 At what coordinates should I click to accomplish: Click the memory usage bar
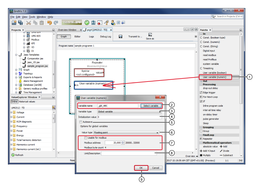click(72, 23)
